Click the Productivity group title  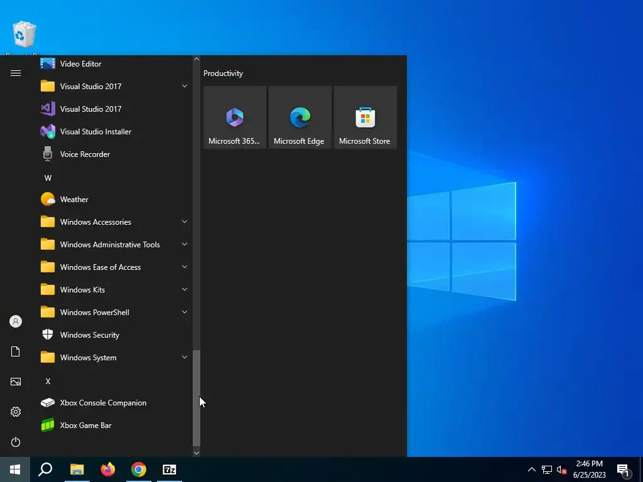pyautogui.click(x=223, y=73)
